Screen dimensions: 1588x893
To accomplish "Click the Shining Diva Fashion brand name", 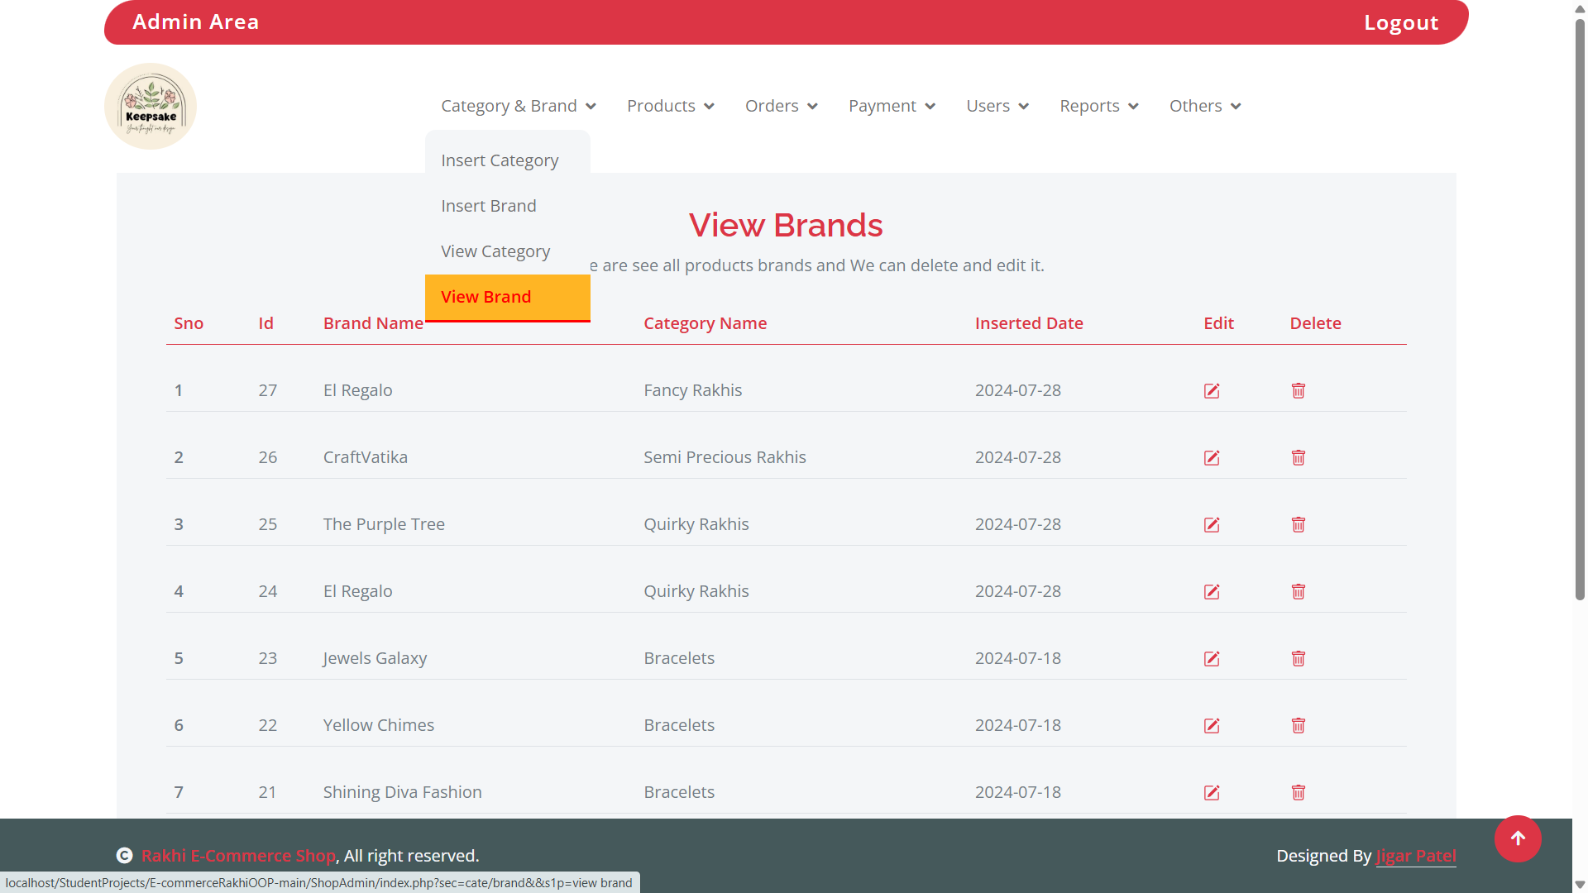I will [403, 792].
